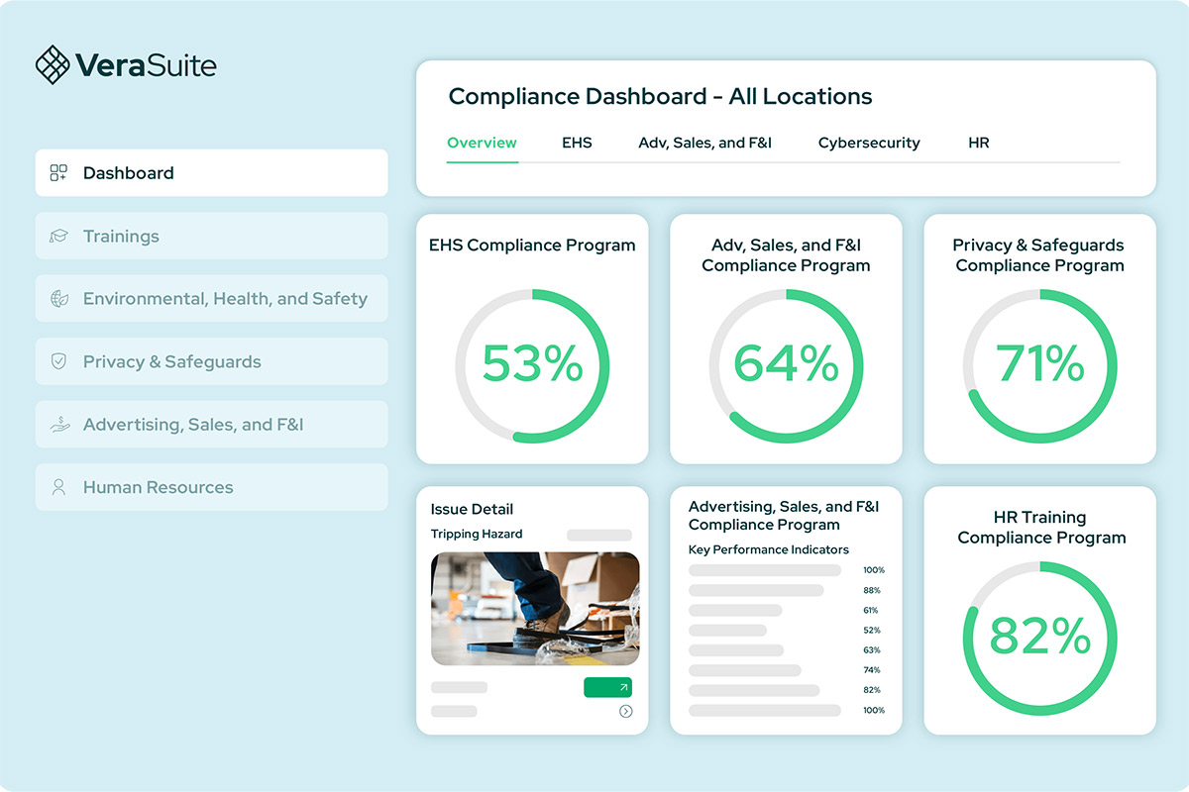Click the 82% KPI value in the list
Viewport: 1189px width, 792px height.
point(872,690)
